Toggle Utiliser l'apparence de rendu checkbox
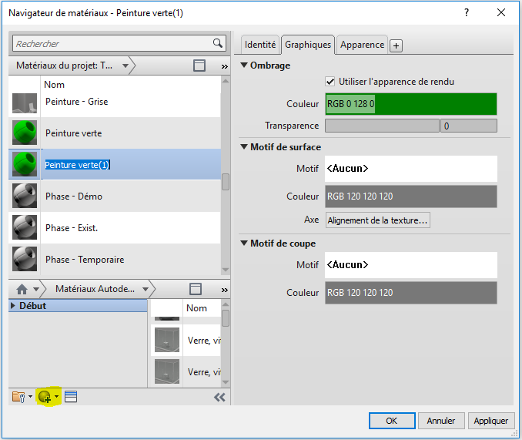Screen dimensions: 522x440 coord(331,82)
